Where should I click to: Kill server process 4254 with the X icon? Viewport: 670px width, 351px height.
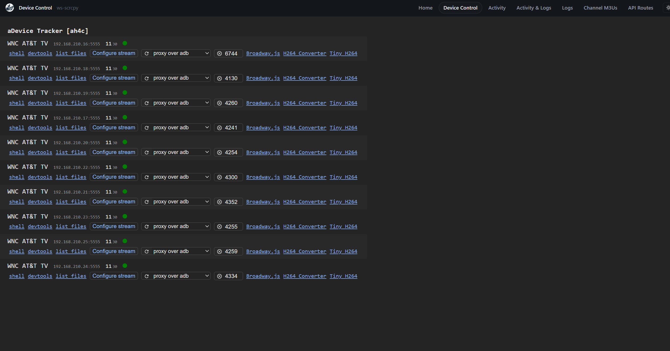219,152
